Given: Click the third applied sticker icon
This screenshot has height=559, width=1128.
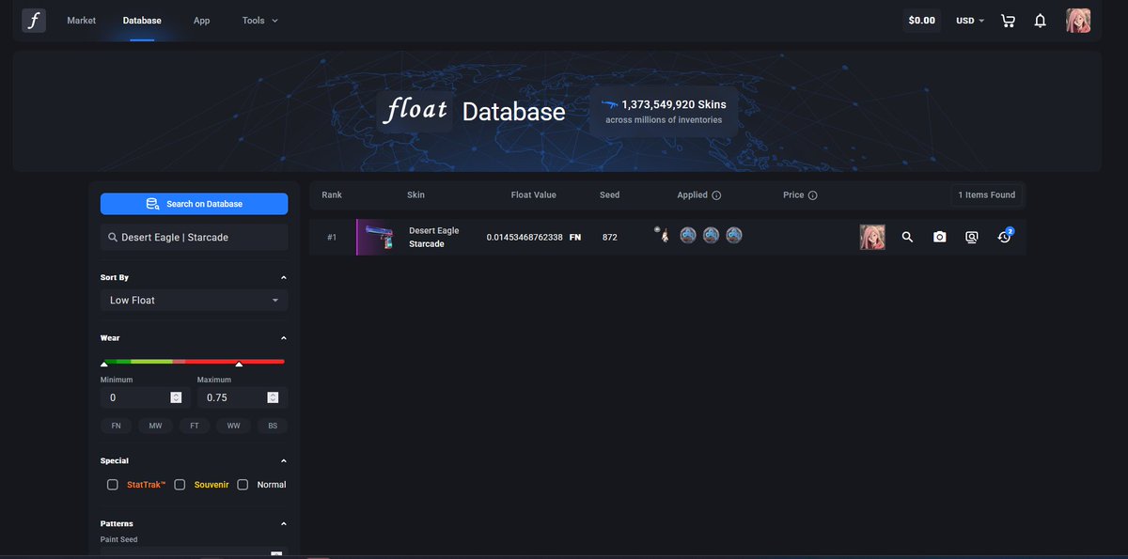Looking at the screenshot, I should [734, 235].
